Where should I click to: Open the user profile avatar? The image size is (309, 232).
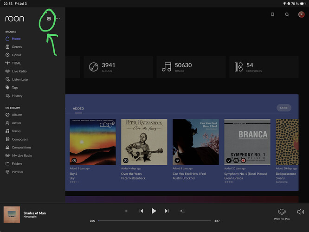point(301,14)
